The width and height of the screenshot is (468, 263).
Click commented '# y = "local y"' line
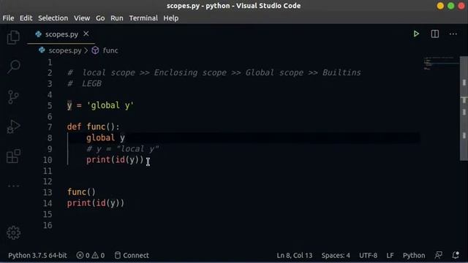[122, 149]
